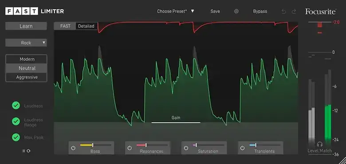Click the Bypass button
Viewport: 346px width, 164px height.
pos(260,11)
